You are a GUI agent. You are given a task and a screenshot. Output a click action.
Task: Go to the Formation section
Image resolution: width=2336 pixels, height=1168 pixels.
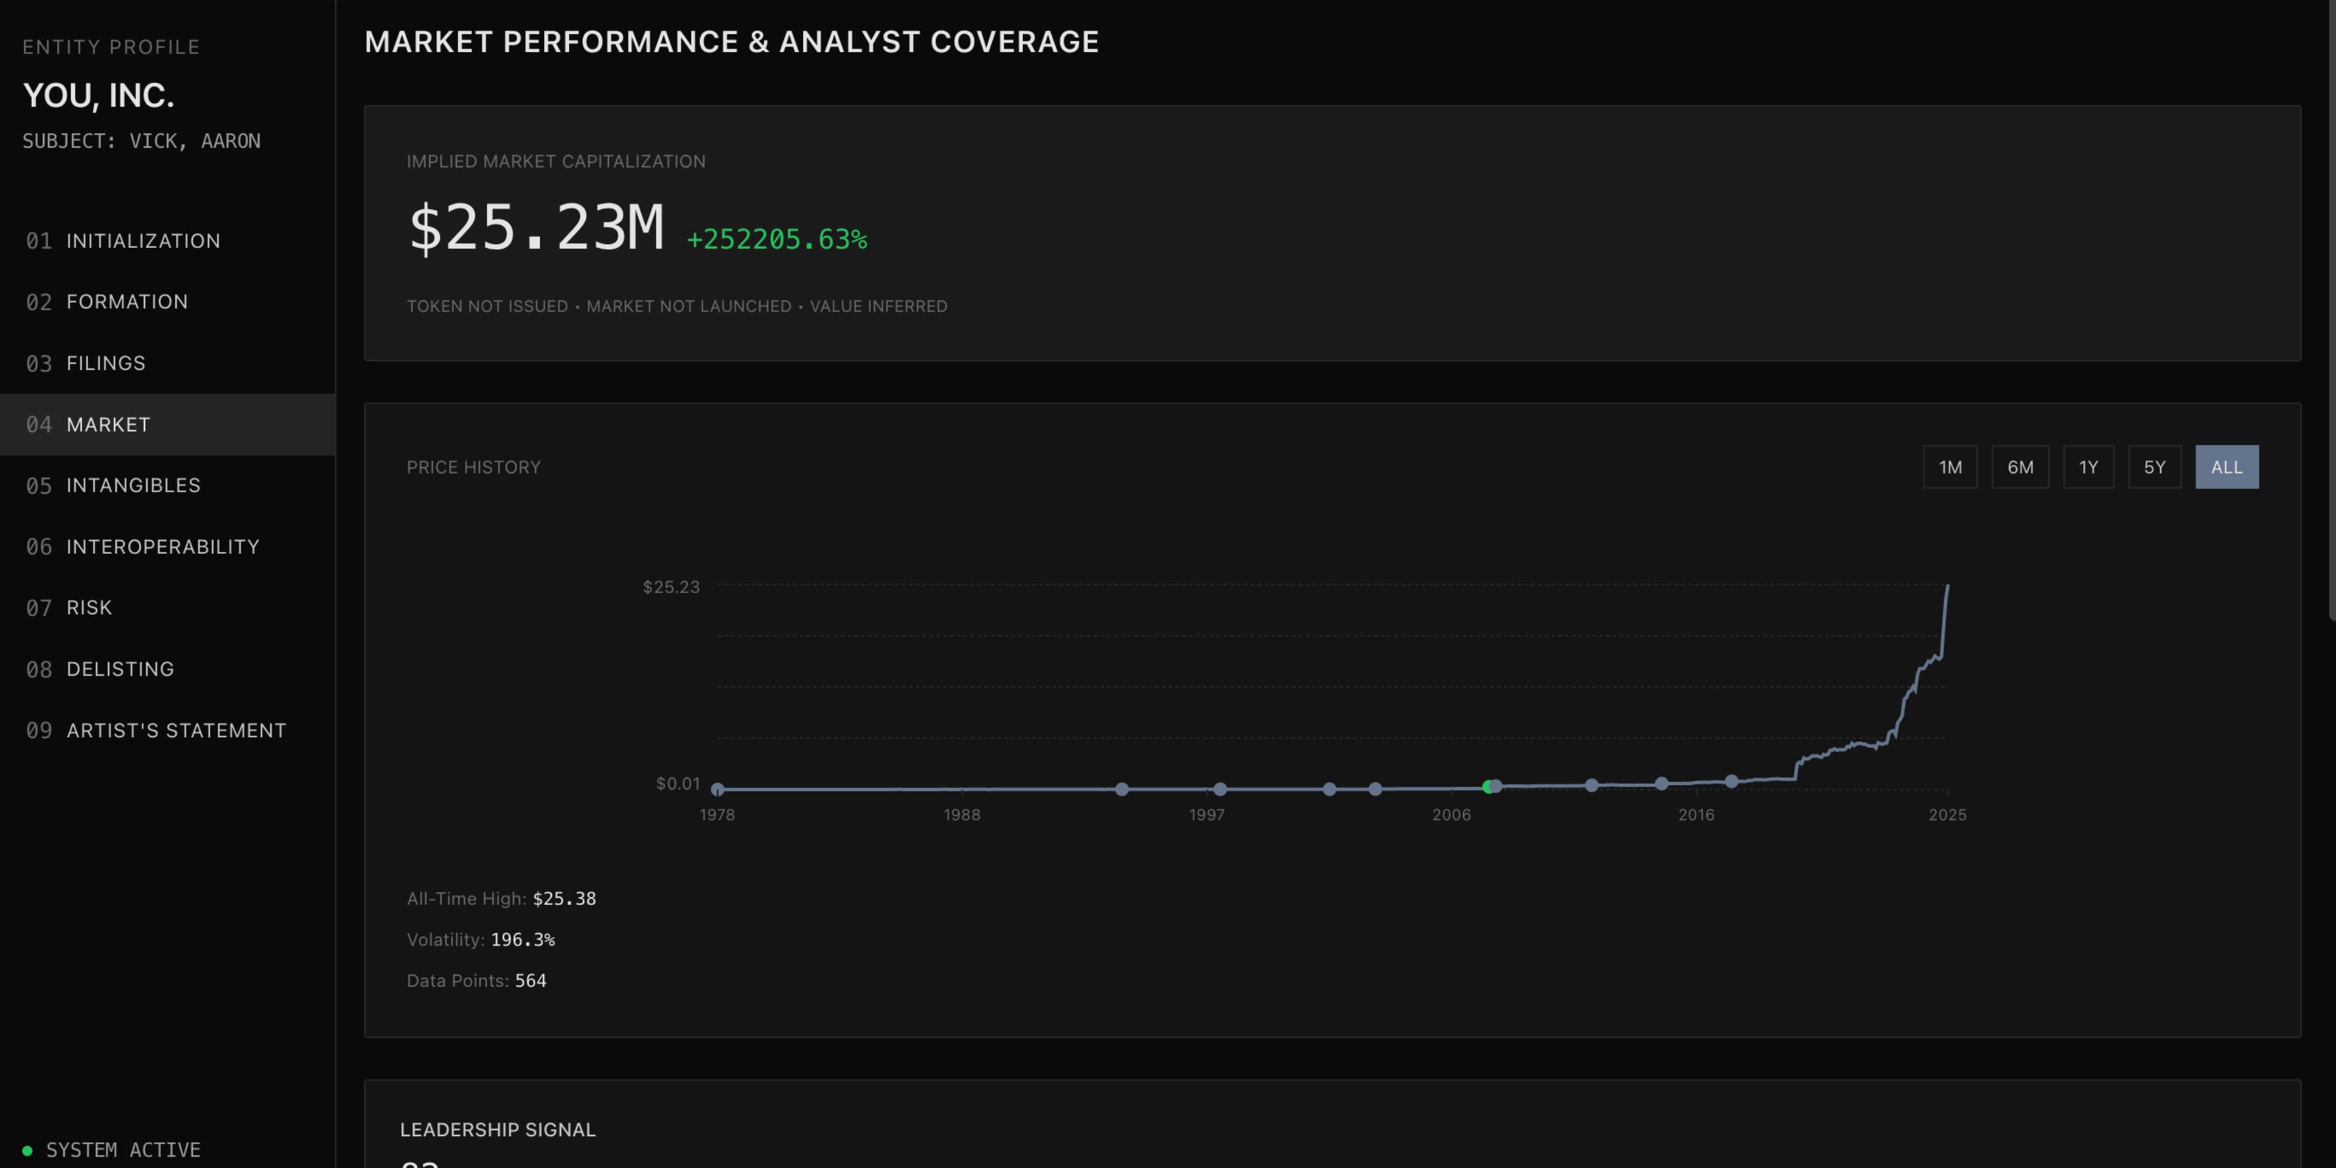[127, 302]
